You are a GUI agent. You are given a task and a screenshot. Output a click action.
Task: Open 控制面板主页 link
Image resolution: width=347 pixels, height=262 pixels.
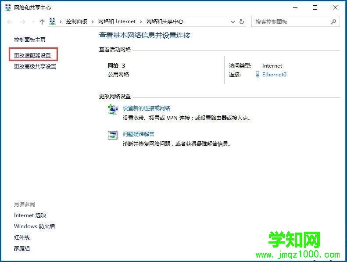pos(30,40)
